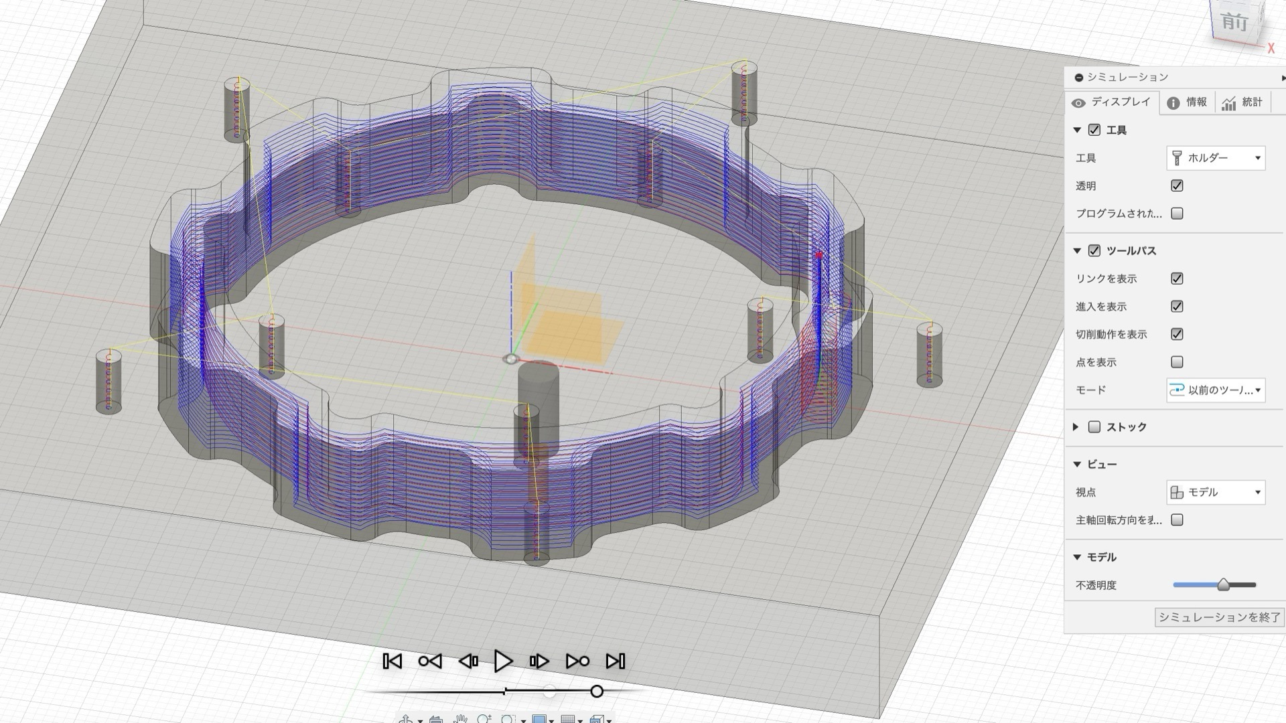The image size is (1286, 723).
Task: Jump to start of simulation
Action: click(392, 661)
